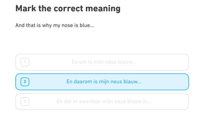Viewport: 200px width, 119px height.
Task: Select answer 'En daarom is mijn neus blauw...'
Action: [x=104, y=82]
